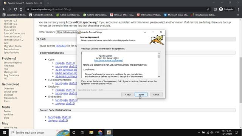
Task: Reload the Tomcat download page
Action: click(15, 9)
